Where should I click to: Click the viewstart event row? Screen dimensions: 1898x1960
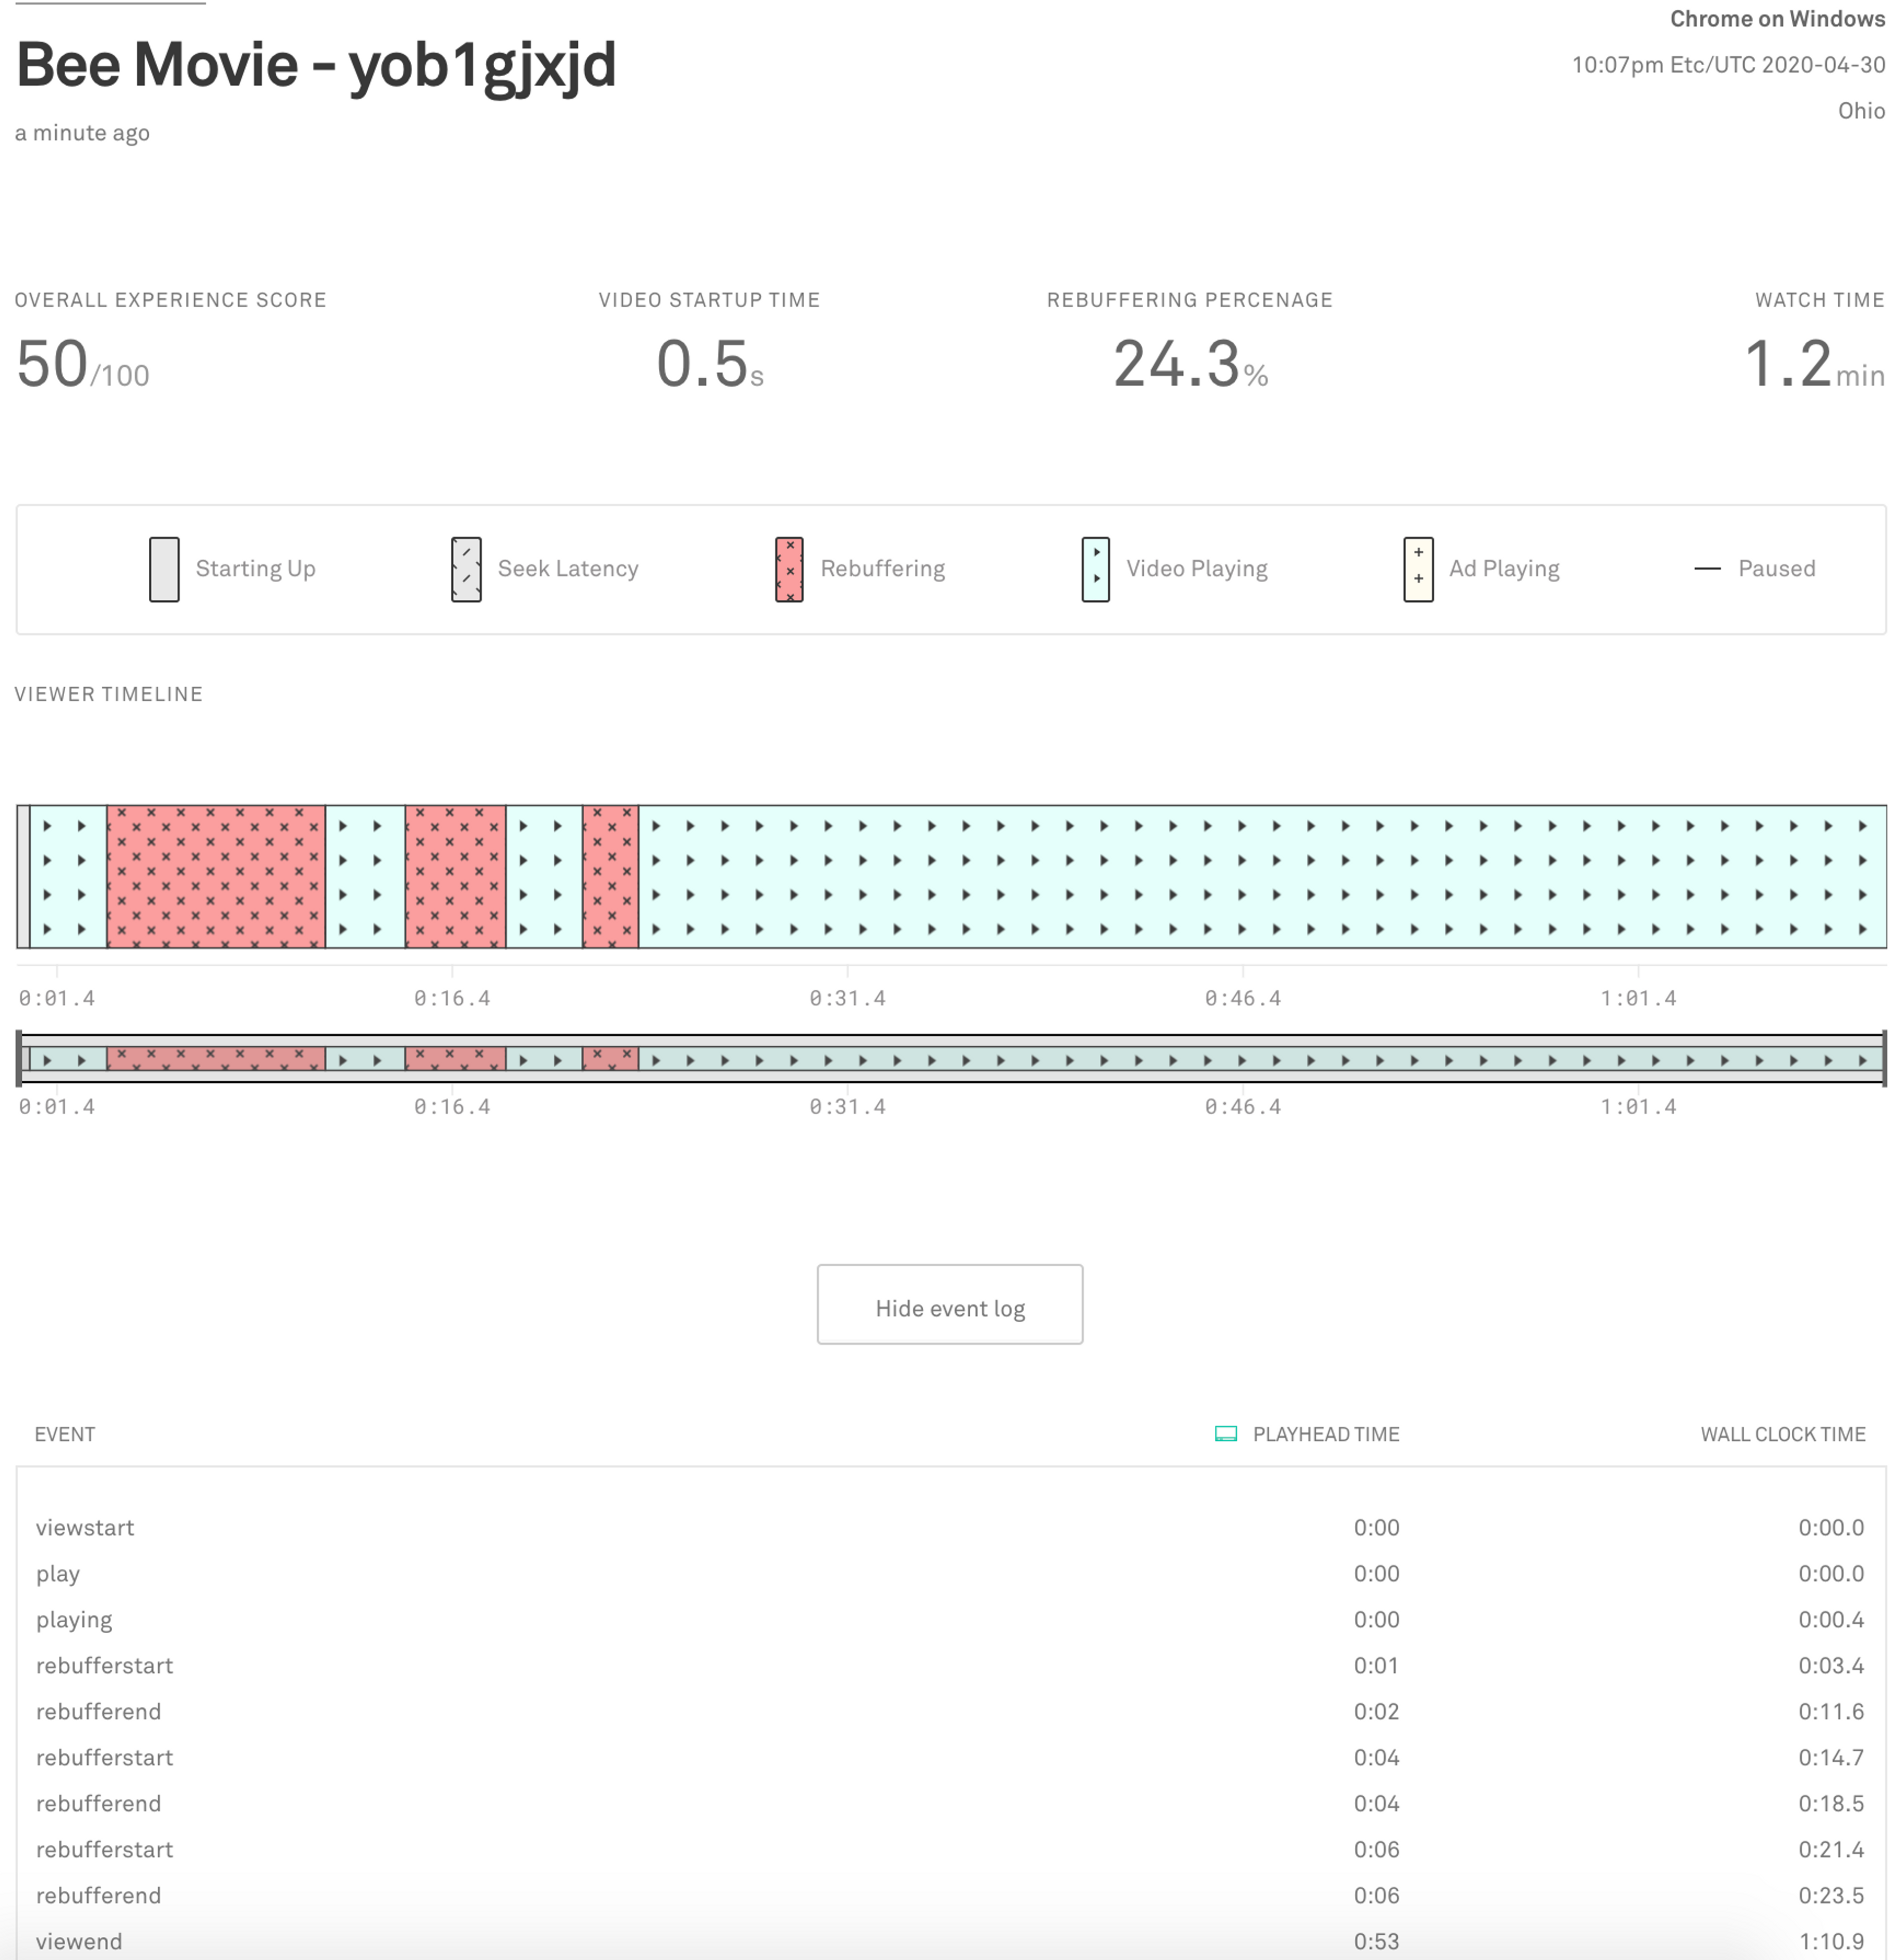coord(949,1527)
